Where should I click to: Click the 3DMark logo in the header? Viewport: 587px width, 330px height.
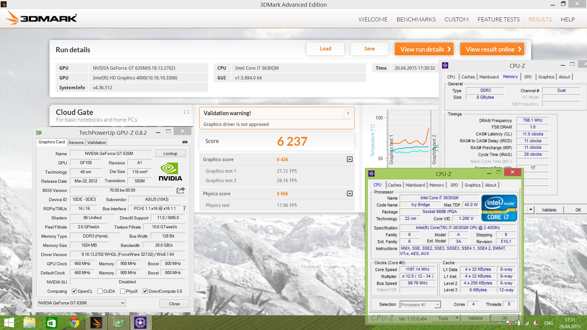coord(42,18)
